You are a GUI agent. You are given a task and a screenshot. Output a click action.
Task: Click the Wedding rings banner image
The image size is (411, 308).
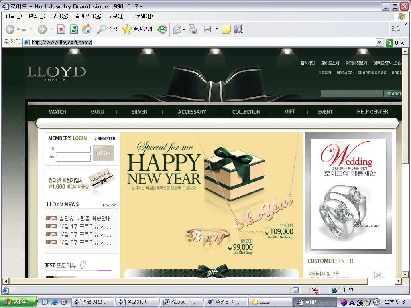click(348, 193)
